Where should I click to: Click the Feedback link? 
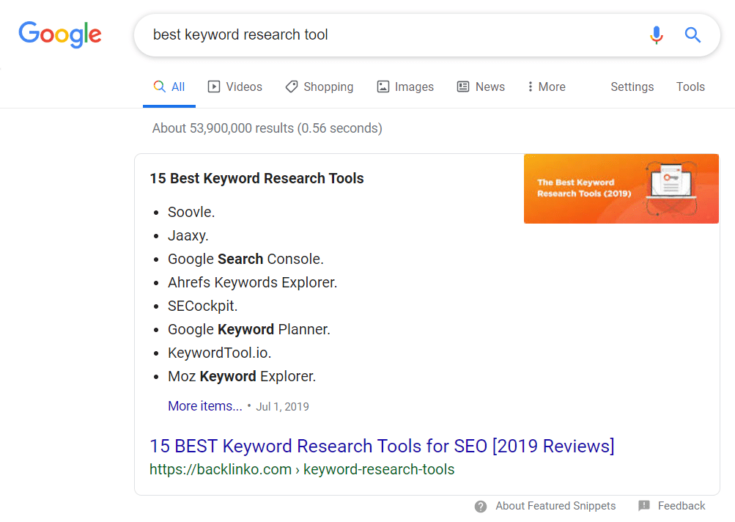coord(681,506)
